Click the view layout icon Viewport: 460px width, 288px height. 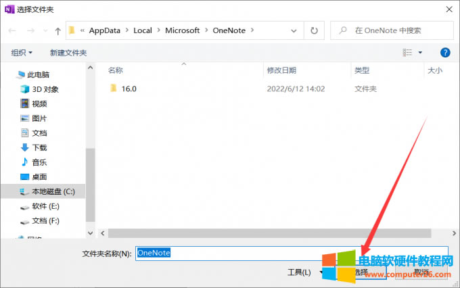[x=407, y=52]
